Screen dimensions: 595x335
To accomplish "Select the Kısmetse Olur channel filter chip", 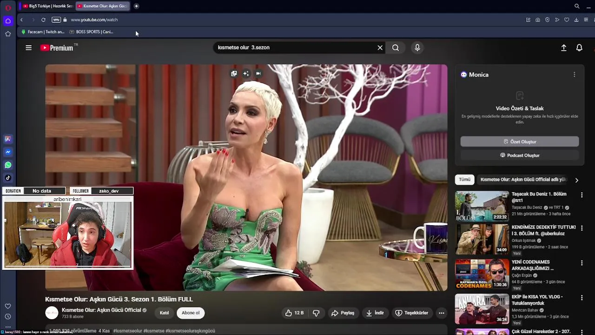I will (x=523, y=180).
